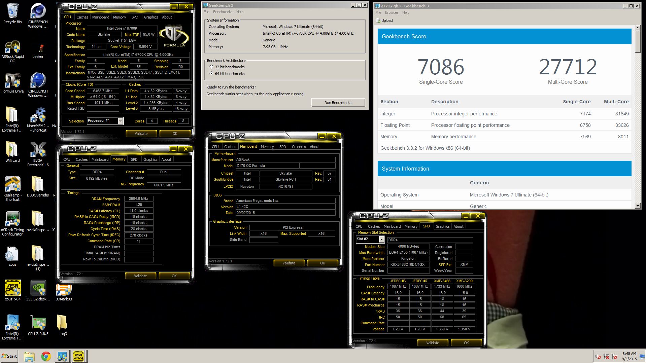The width and height of the screenshot is (646, 363).
Task: Open the Recycle Bin desktop icon
Action: [12, 13]
